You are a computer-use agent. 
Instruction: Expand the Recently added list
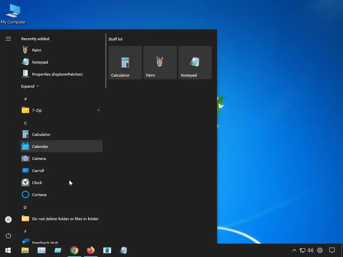pos(30,86)
